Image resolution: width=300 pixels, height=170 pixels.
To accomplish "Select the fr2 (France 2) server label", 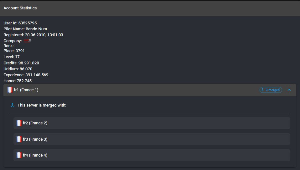I will (35, 123).
